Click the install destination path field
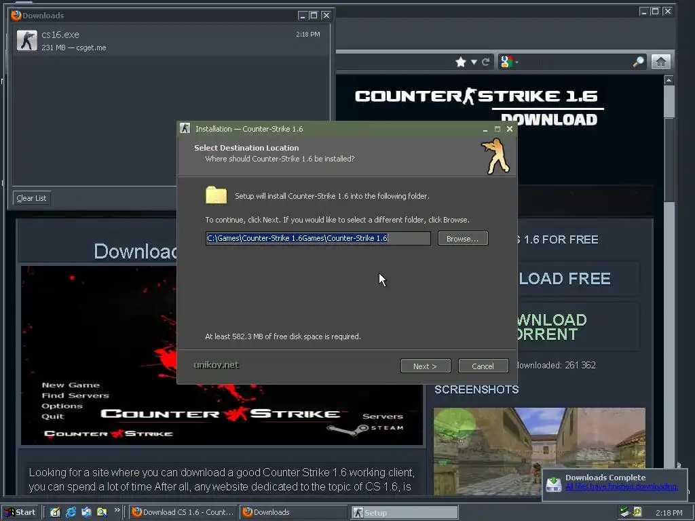This screenshot has height=521, width=695. point(318,238)
